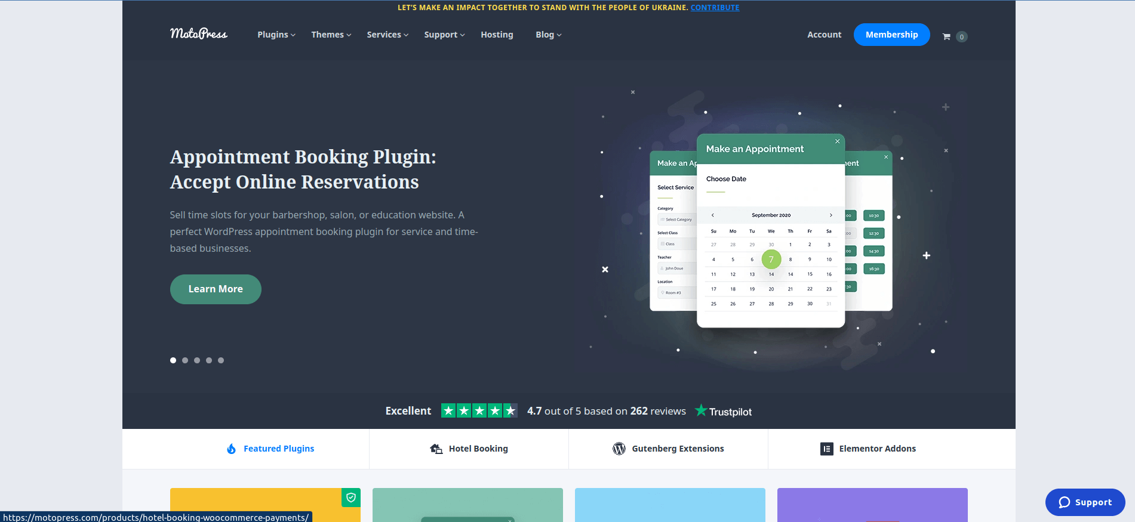Click the Appointment Booking Plugin heading

[303, 169]
